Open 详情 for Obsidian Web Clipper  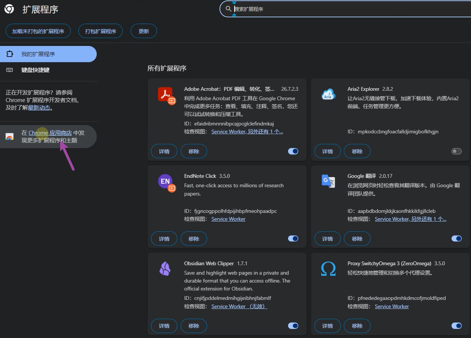coord(164,326)
